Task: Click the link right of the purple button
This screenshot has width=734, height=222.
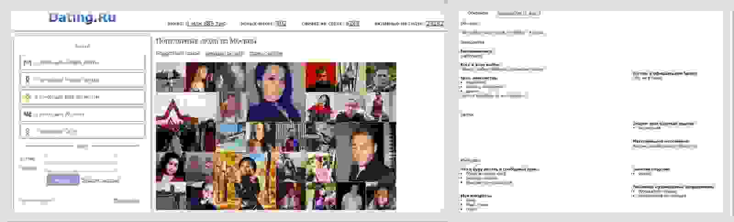Action: coord(100,180)
